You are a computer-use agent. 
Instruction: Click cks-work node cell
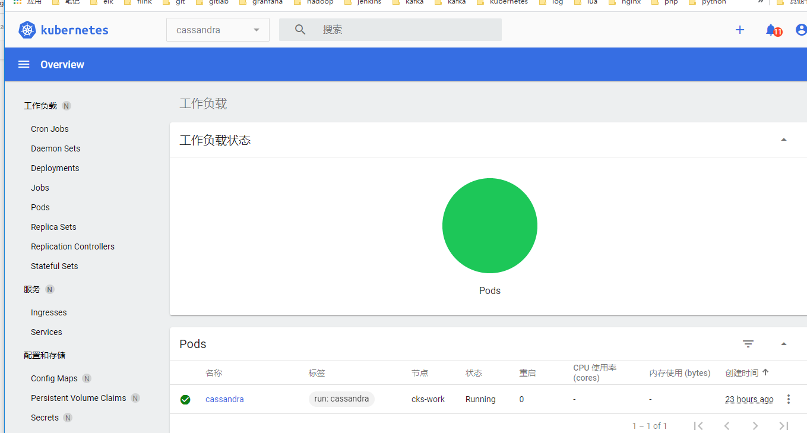428,399
